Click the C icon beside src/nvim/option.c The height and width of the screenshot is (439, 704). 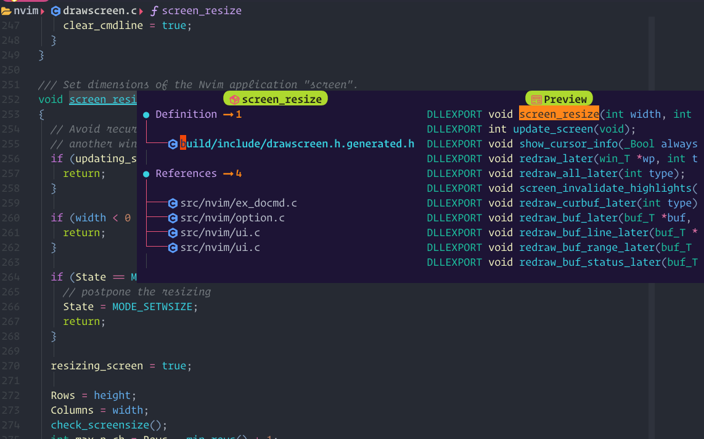pos(173,218)
